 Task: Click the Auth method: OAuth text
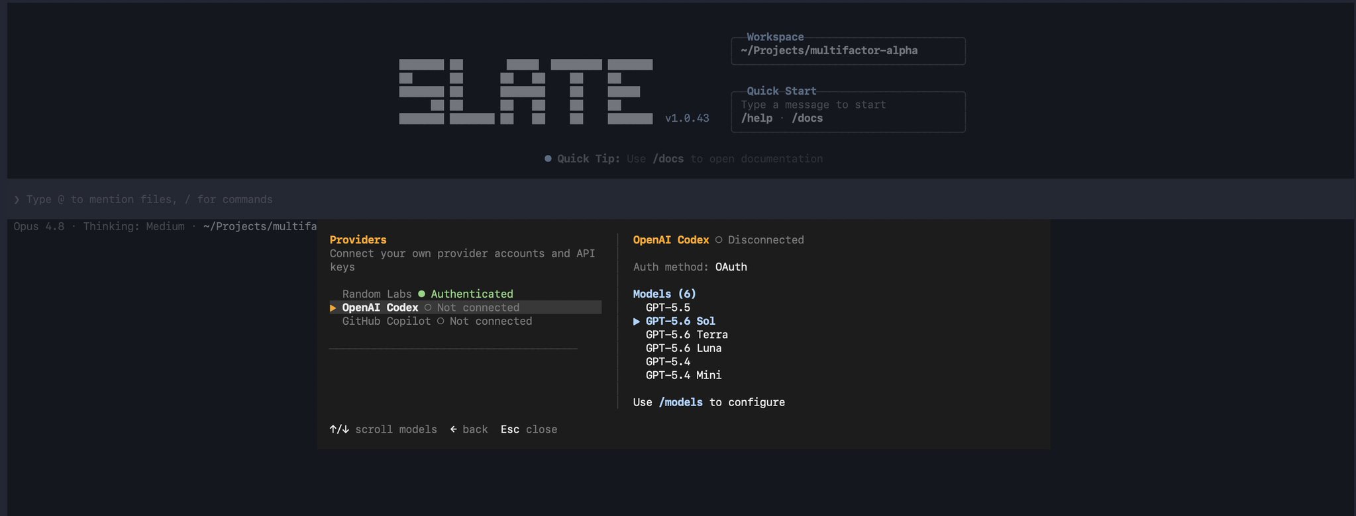[690, 267]
